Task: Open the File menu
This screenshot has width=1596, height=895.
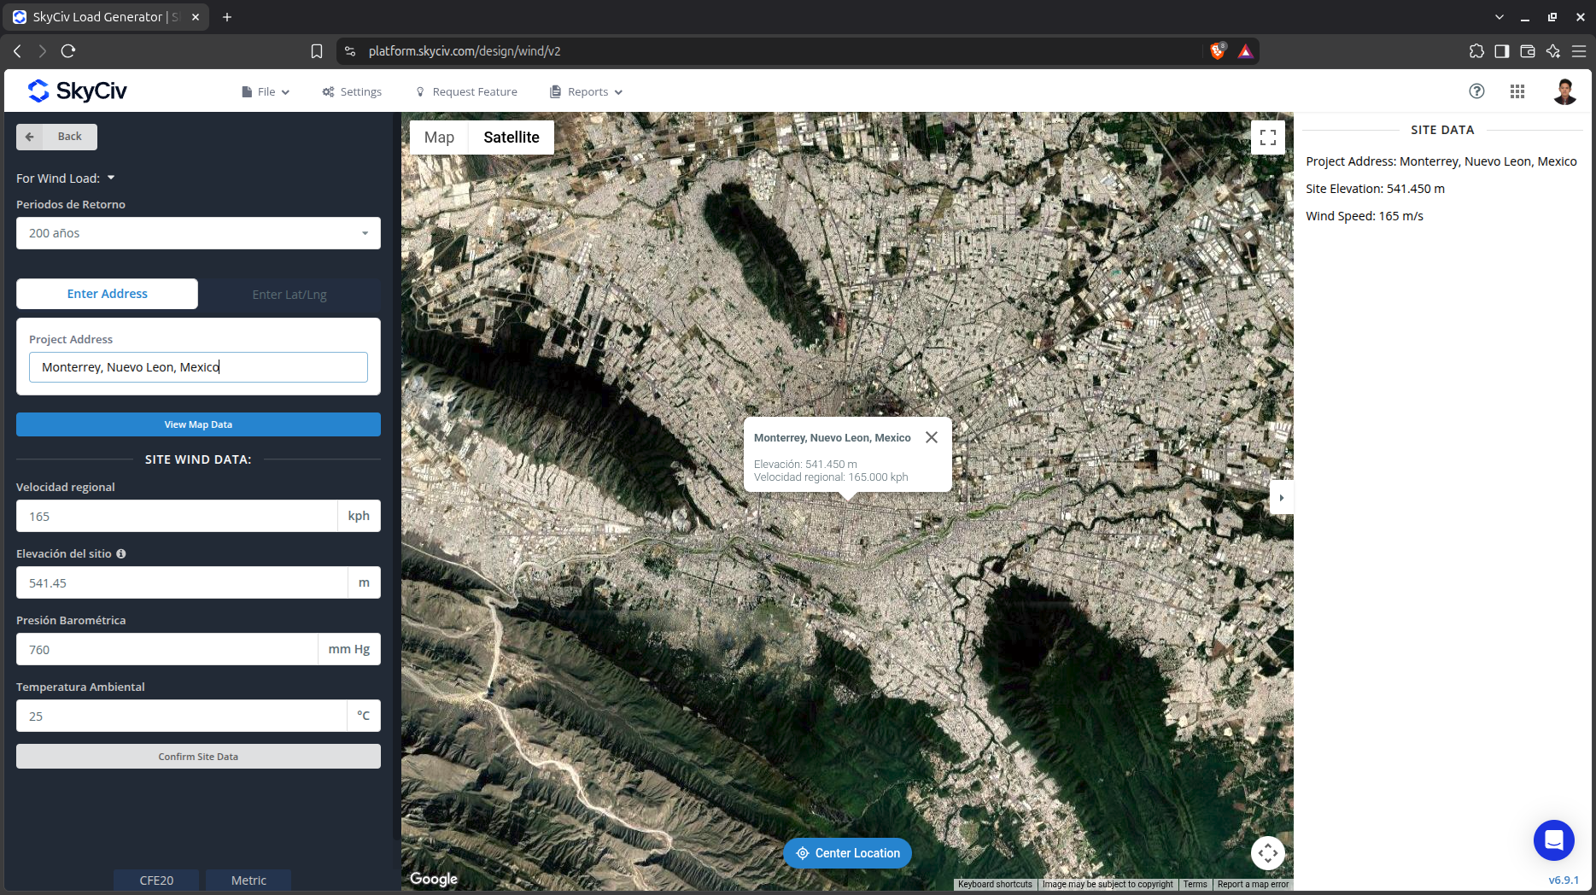Action: click(x=266, y=91)
